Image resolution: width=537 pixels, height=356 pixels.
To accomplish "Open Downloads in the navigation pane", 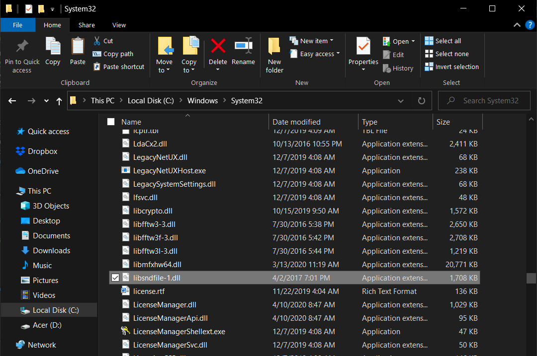I will coord(46,250).
